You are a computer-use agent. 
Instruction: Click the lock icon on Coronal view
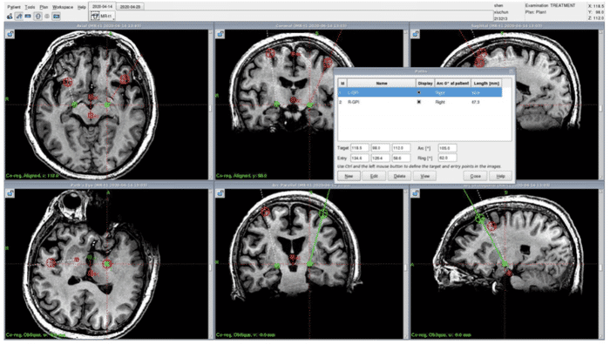click(220, 35)
